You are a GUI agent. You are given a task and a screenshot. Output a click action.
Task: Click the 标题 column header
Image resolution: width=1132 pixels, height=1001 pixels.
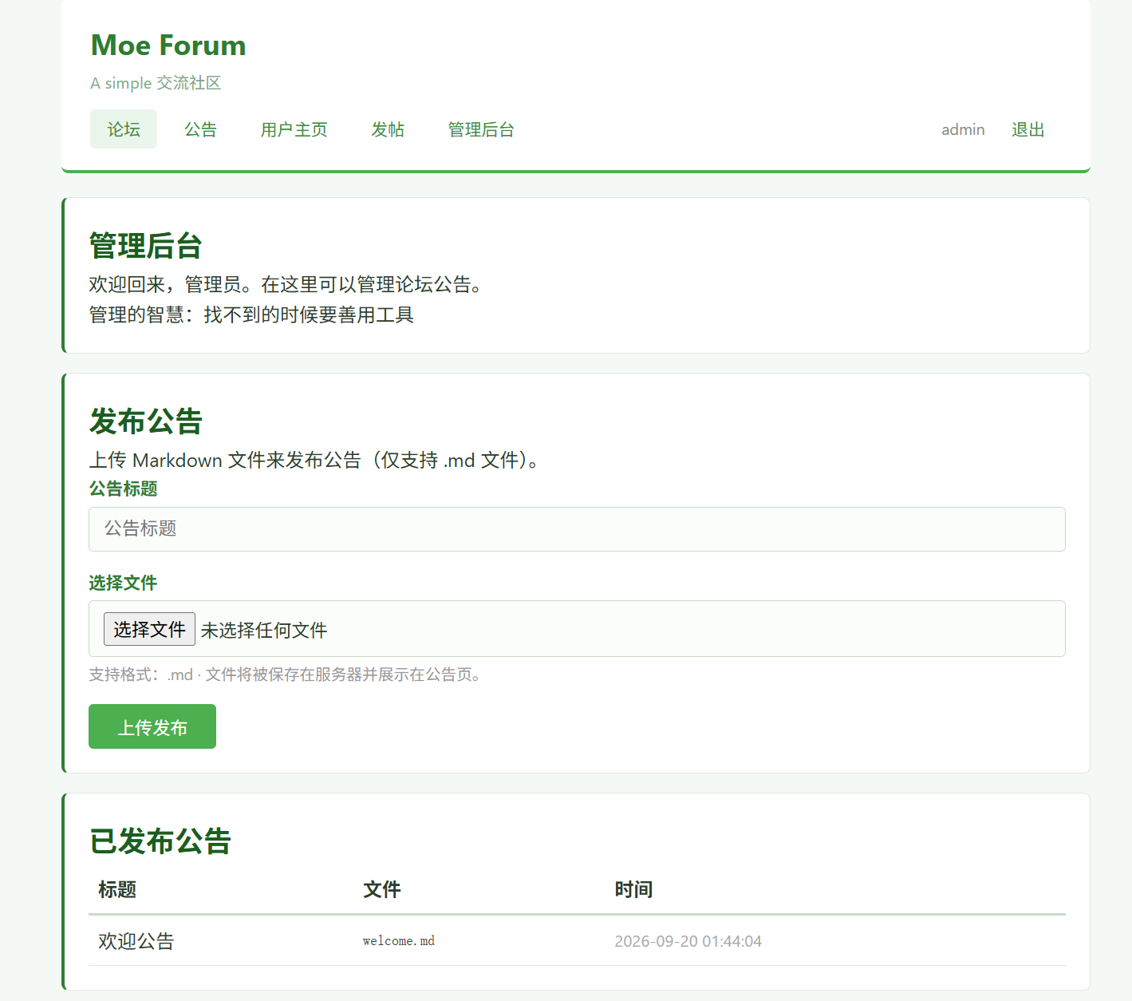tap(117, 889)
